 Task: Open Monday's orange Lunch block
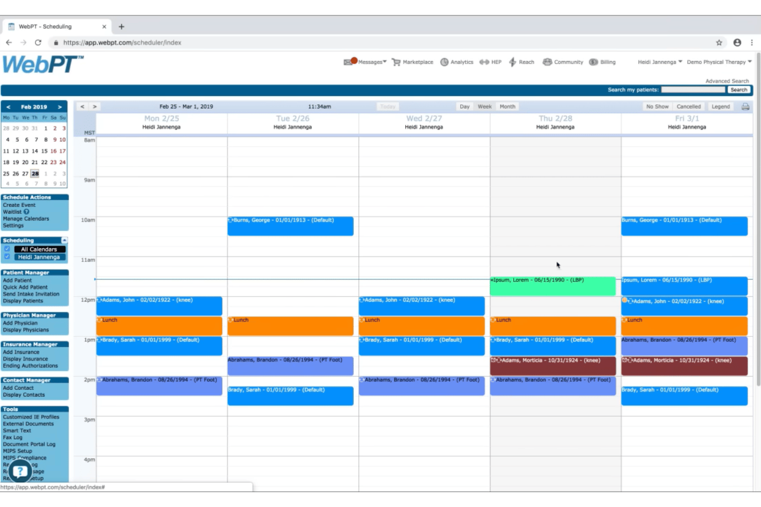point(159,326)
